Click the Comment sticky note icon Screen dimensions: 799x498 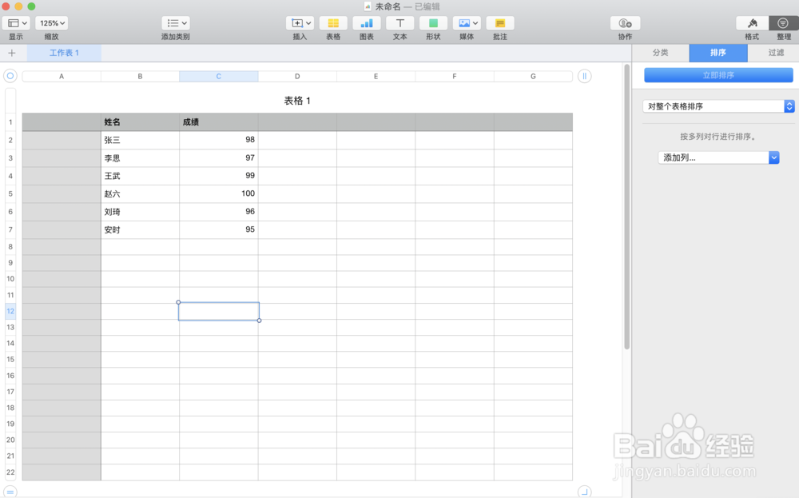click(500, 23)
